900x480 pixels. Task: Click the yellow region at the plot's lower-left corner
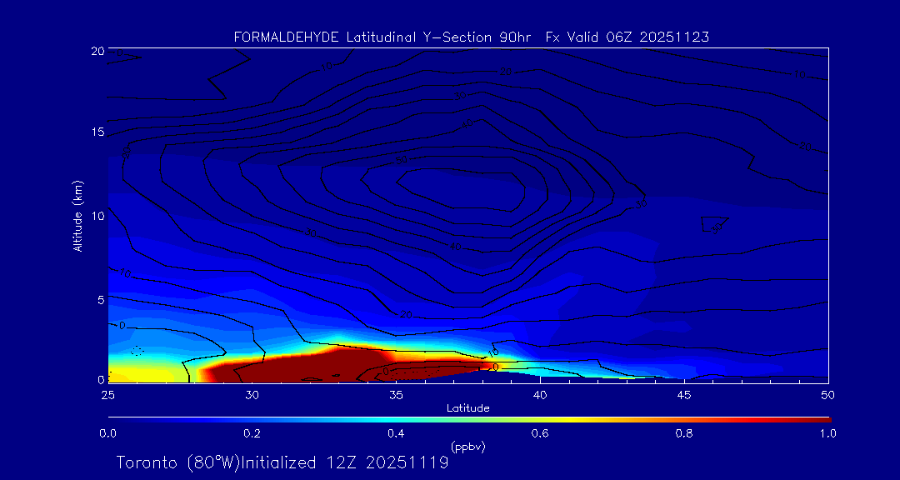[133, 371]
